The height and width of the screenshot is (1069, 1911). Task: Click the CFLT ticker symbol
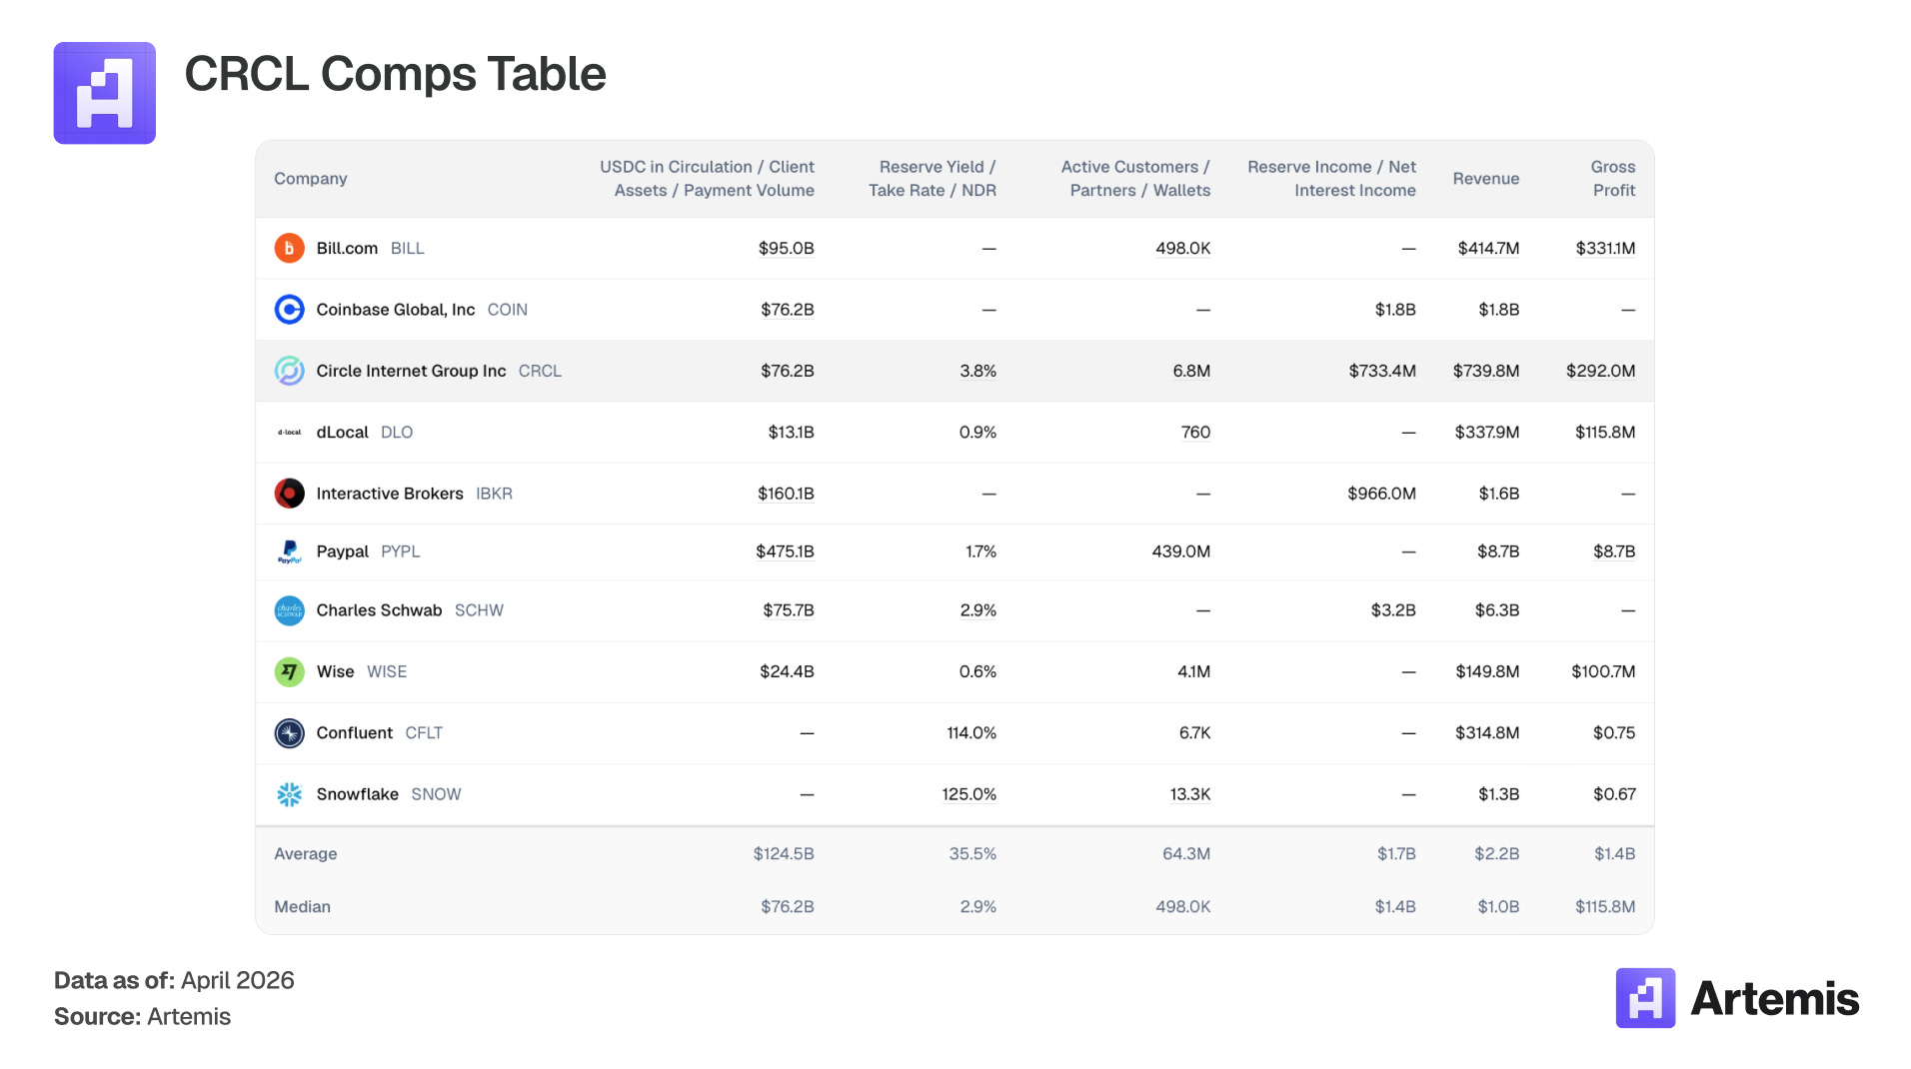pyautogui.click(x=424, y=733)
